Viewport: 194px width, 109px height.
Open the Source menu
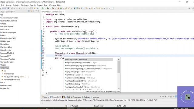[8, 5]
